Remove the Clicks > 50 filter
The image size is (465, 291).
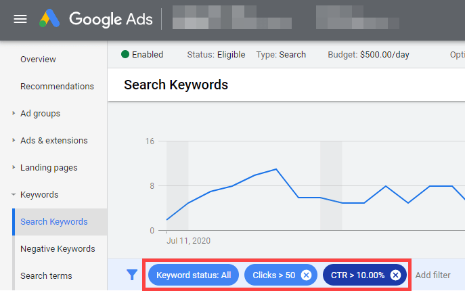(x=306, y=275)
